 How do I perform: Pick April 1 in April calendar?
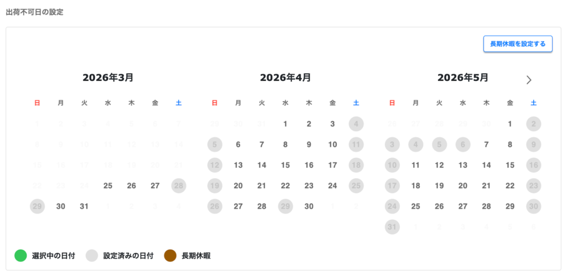coord(285,124)
